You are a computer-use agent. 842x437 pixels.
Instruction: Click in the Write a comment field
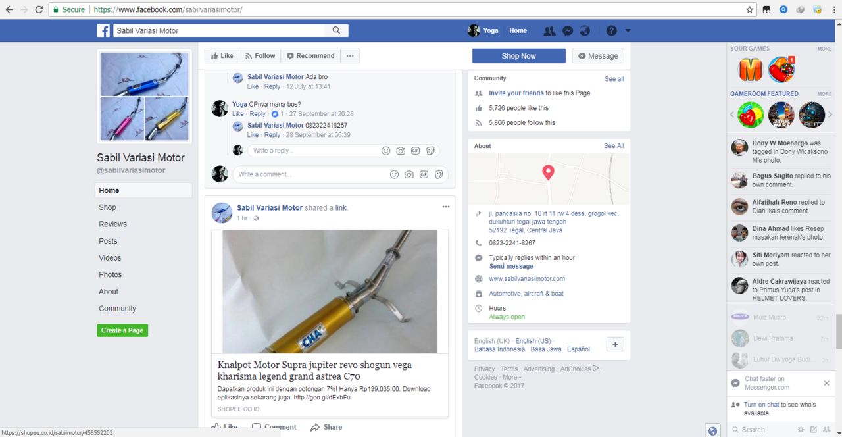[x=312, y=174]
